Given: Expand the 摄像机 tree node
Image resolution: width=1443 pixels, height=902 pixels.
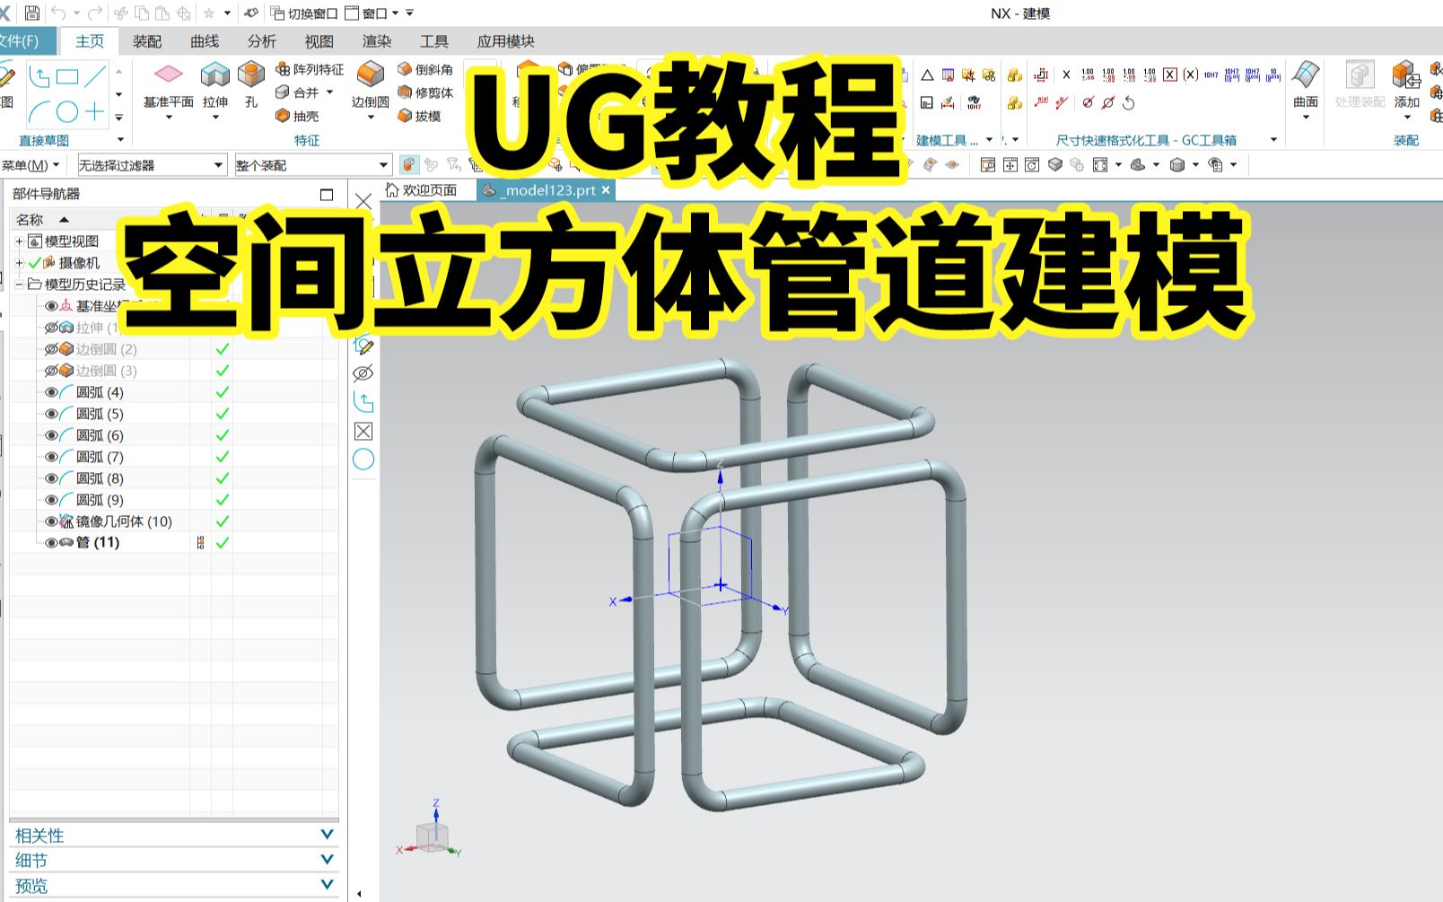Looking at the screenshot, I should click(19, 263).
